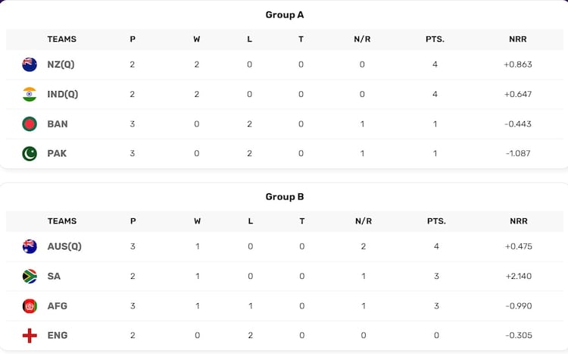This screenshot has width=568, height=354.
Task: Click the South Africa flag icon
Action: [x=30, y=276]
